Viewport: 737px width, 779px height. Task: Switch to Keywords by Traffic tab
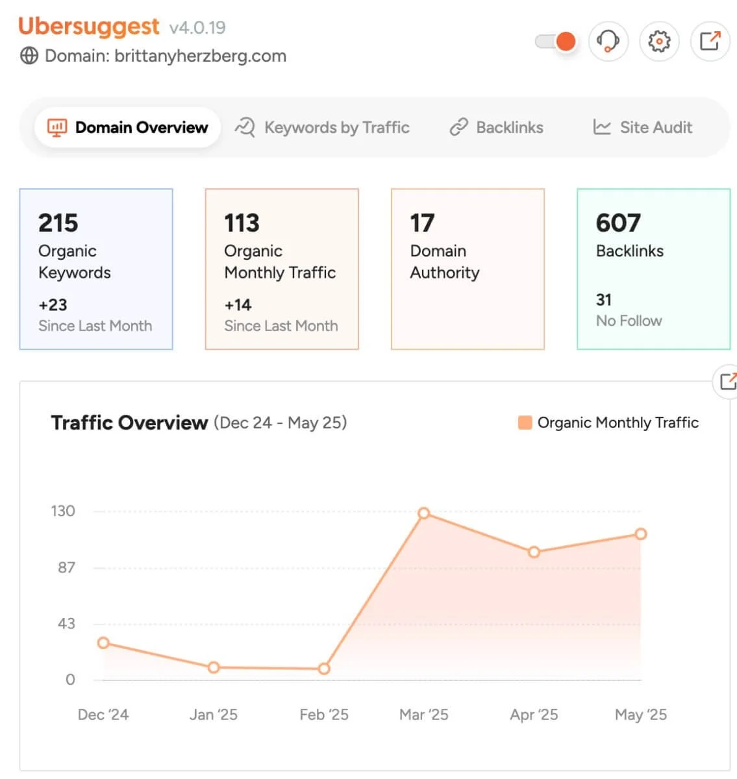click(322, 127)
